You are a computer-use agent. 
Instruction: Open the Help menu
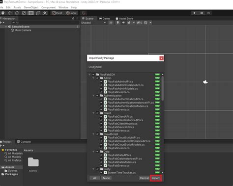(x=74, y=7)
